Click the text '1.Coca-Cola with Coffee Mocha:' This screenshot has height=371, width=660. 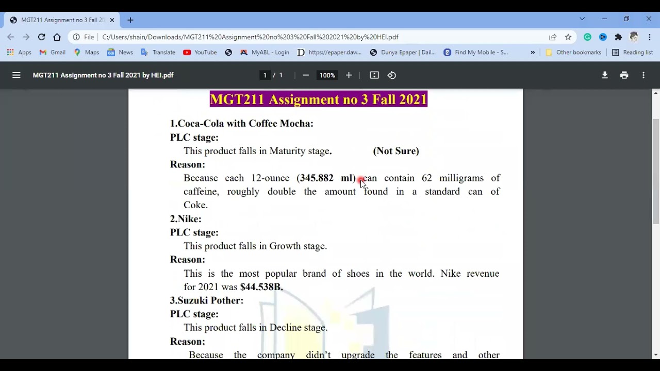pyautogui.click(x=242, y=124)
